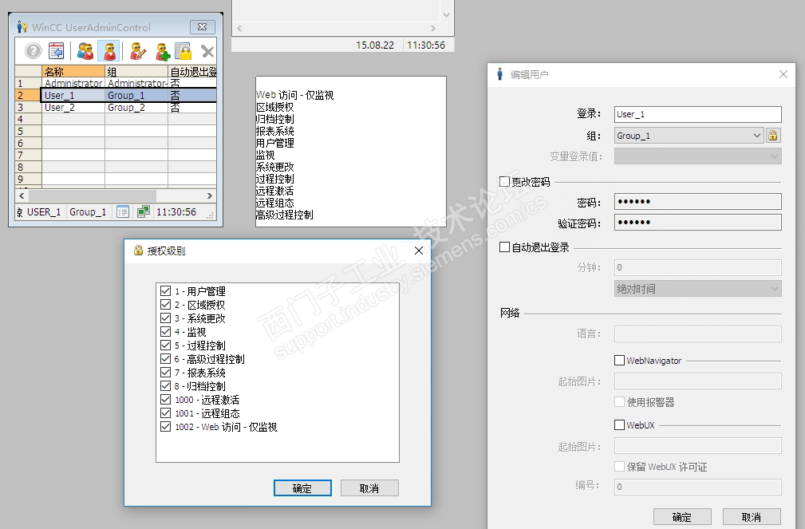This screenshot has width=805, height=529.
Task: Click the down scroll arrow in the top panel
Action: point(446,15)
